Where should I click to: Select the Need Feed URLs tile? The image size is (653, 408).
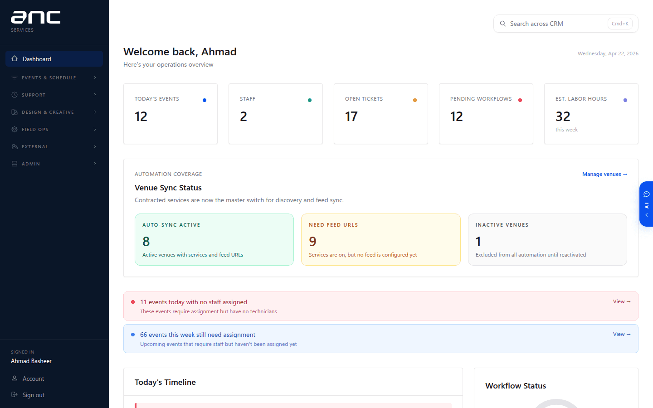pos(381,239)
